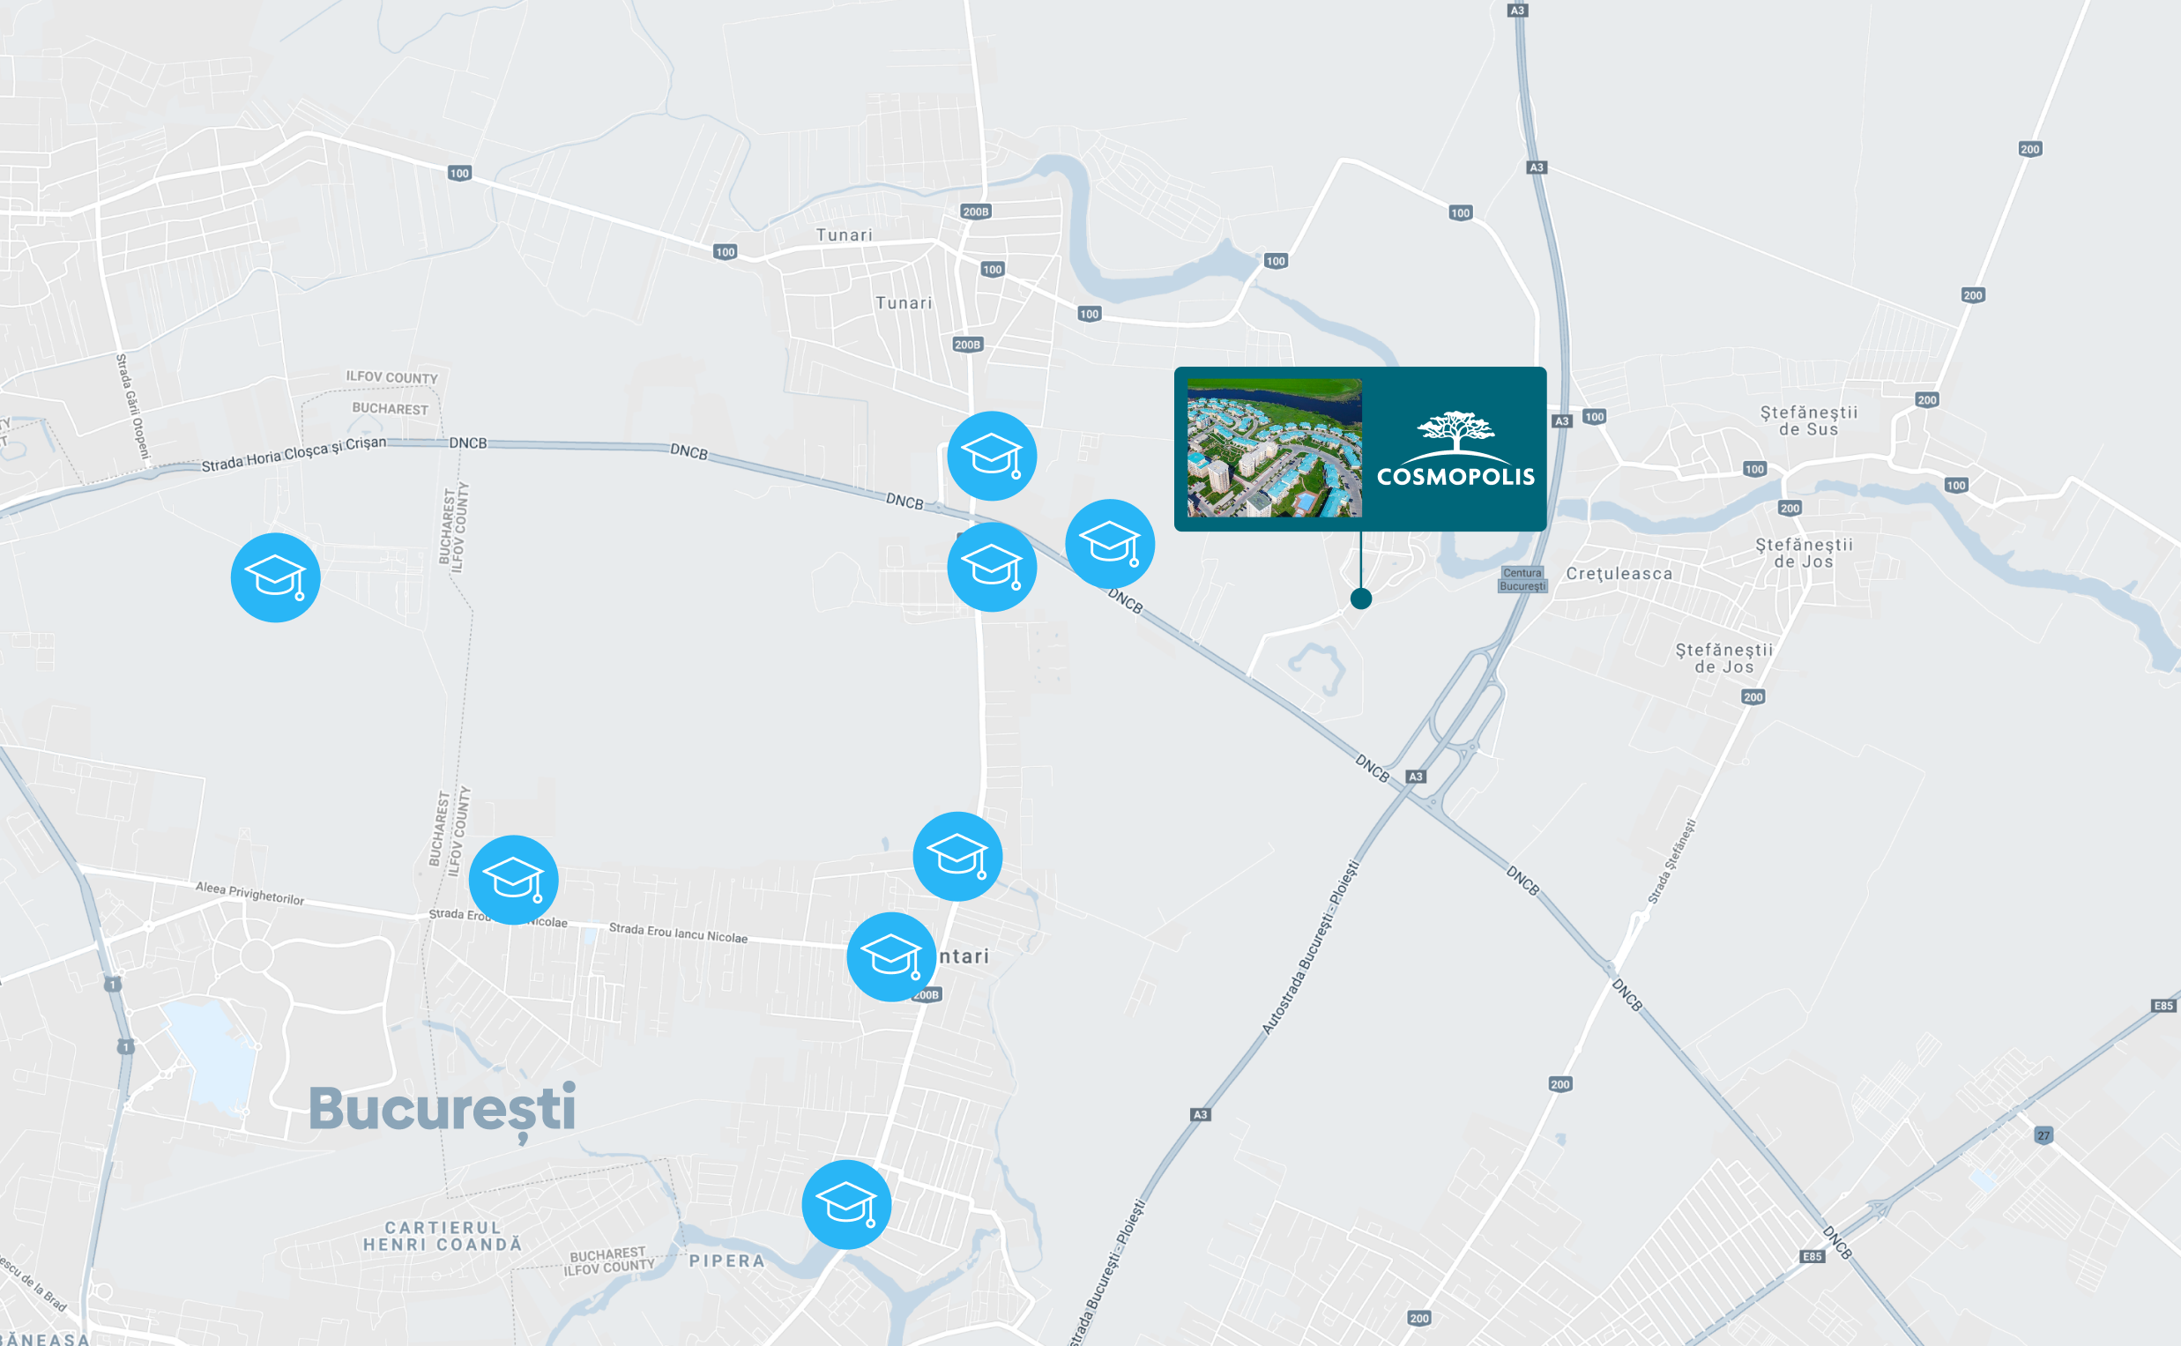Screen dimensions: 2181x1346
Task: Open the school marker on Strada Erou Iancu Nicolae
Action: 514,880
